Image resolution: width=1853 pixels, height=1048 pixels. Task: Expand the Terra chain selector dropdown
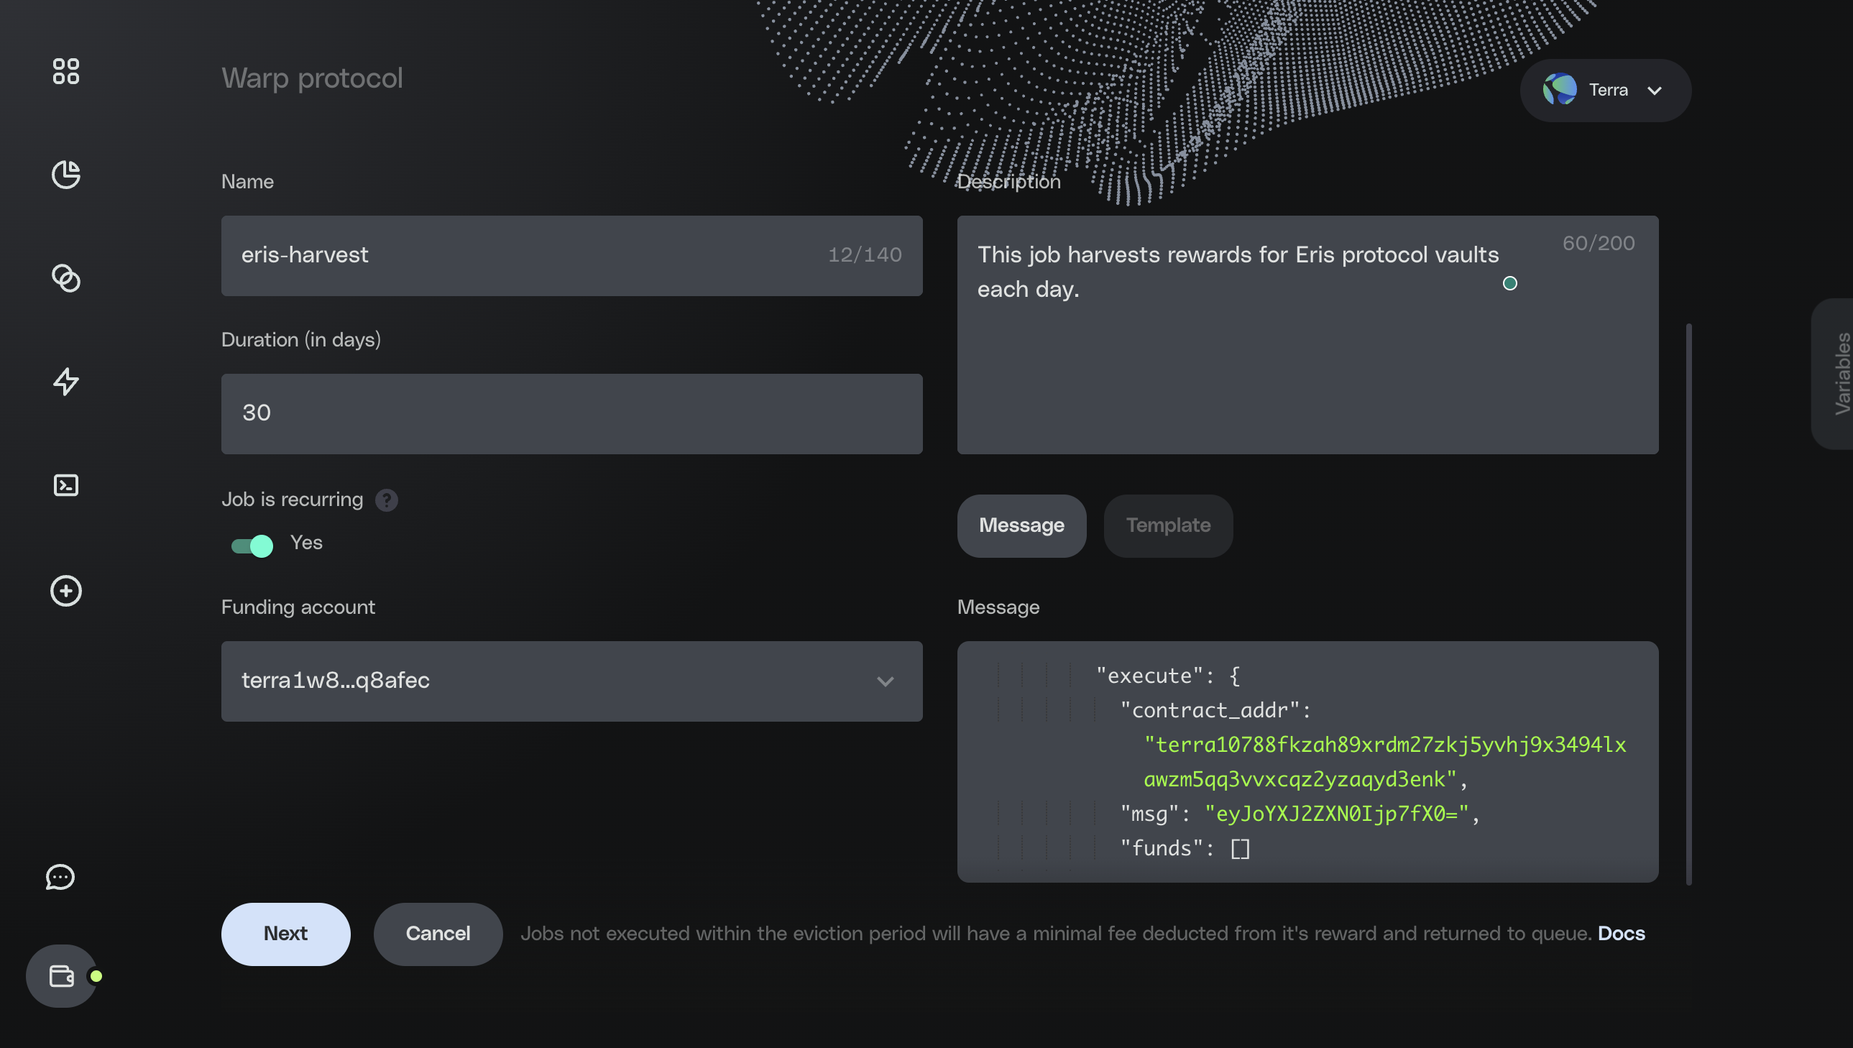pos(1605,91)
